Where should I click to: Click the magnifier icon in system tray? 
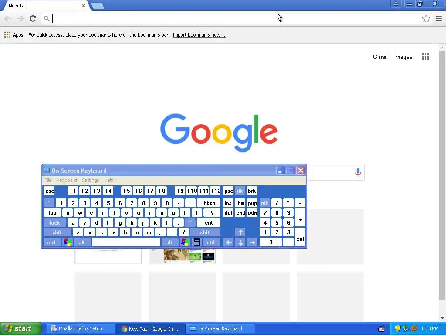(x=414, y=328)
